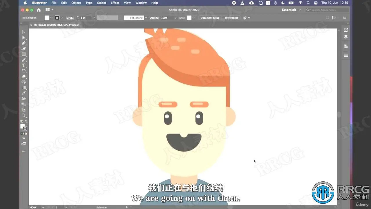The width and height of the screenshot is (371, 209).
Task: Open the stroke color dropdown arrow
Action: click(61, 18)
